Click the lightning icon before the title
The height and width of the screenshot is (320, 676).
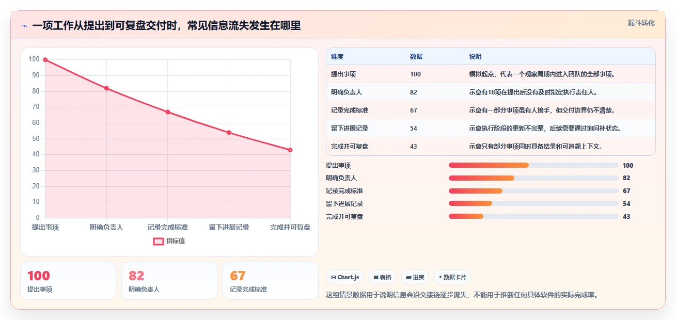click(x=24, y=26)
